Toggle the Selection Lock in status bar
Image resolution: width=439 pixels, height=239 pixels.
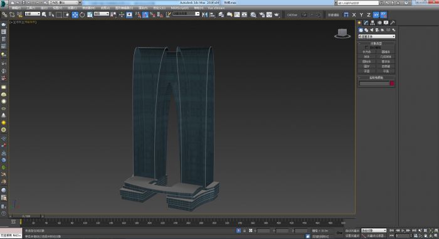245,231
